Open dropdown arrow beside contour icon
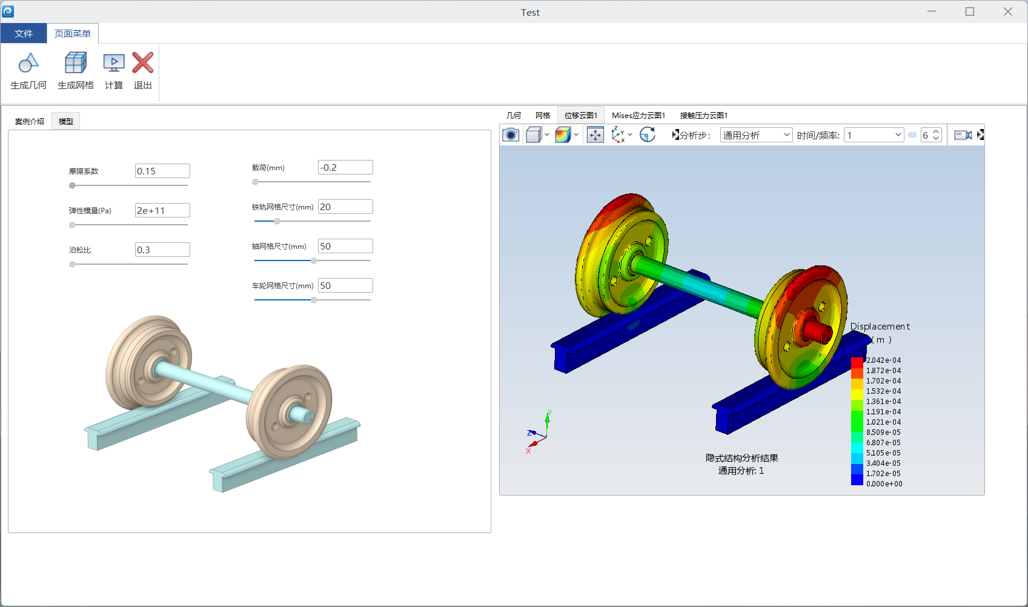This screenshot has height=607, width=1028. (576, 134)
